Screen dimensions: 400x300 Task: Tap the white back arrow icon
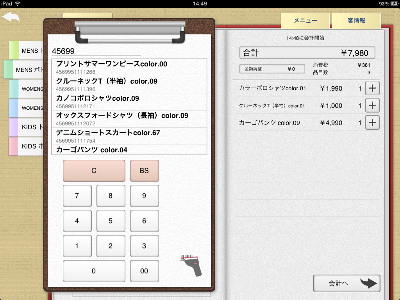[11, 17]
